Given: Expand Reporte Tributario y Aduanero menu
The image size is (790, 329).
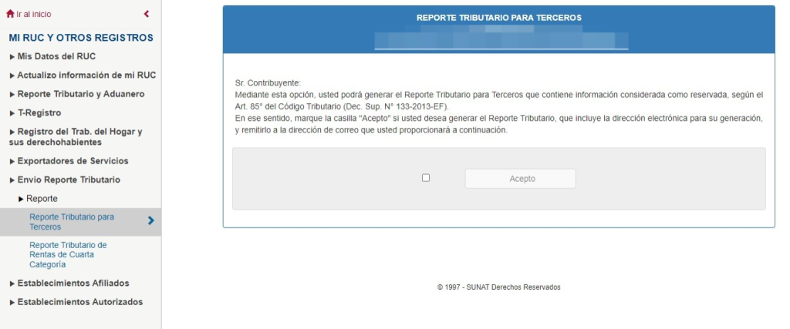Looking at the screenshot, I should (x=80, y=94).
